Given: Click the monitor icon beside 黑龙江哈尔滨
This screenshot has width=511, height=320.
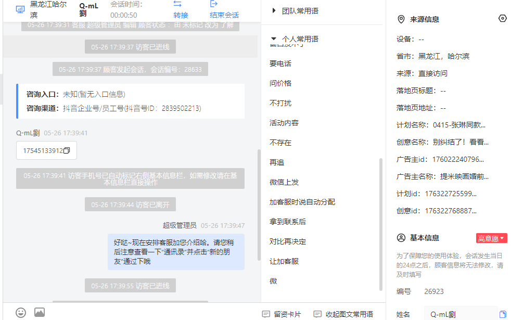Looking at the screenshot, I should 20,9.
